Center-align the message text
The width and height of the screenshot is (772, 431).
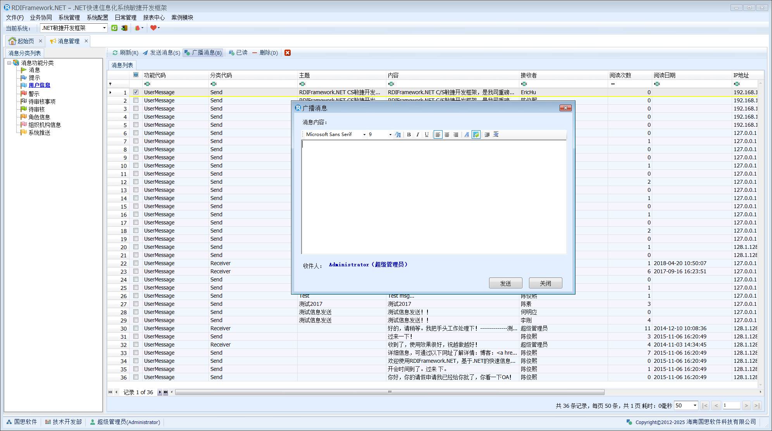(447, 134)
